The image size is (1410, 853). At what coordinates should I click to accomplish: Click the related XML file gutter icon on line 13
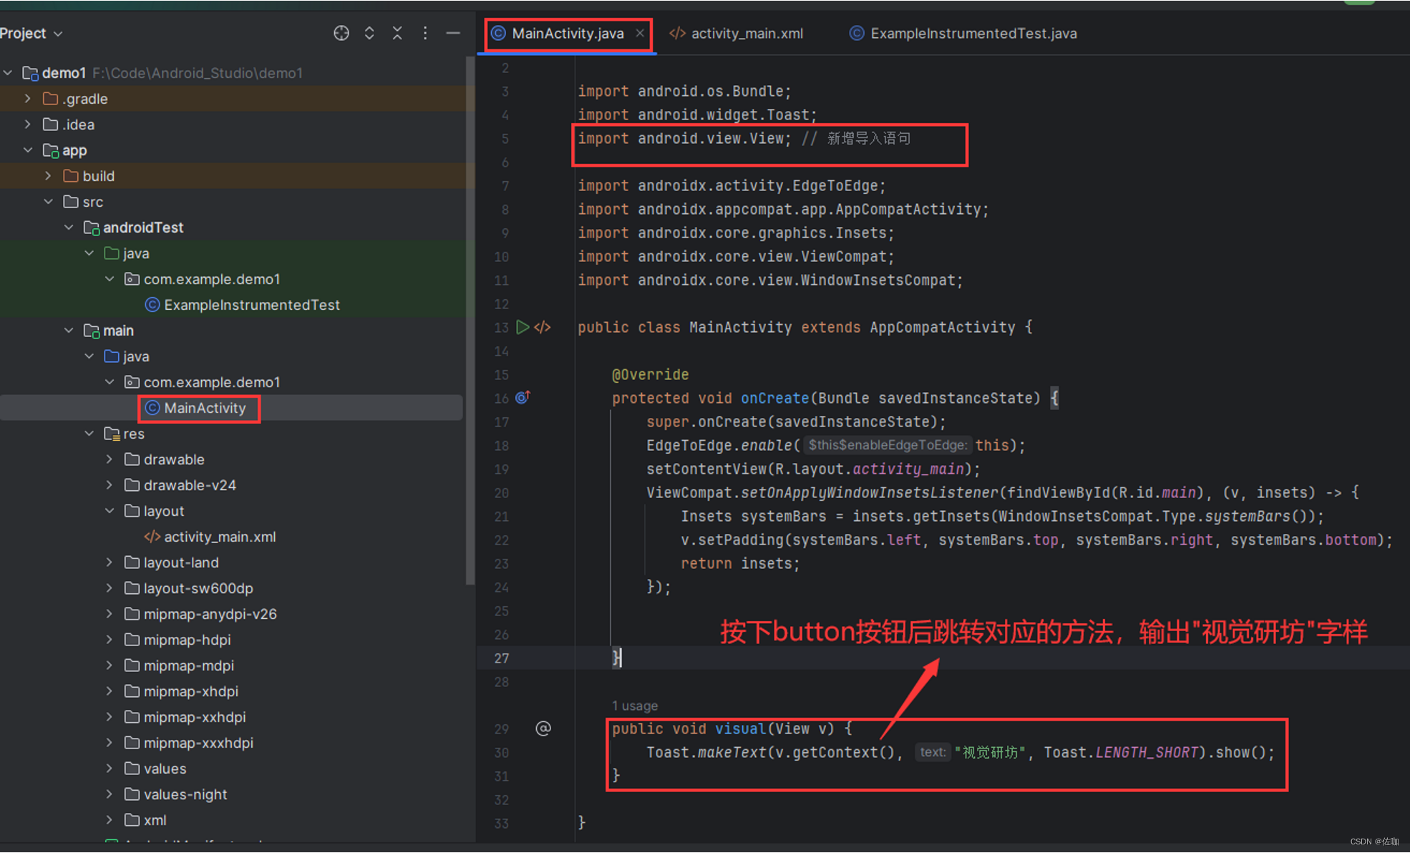tap(543, 327)
